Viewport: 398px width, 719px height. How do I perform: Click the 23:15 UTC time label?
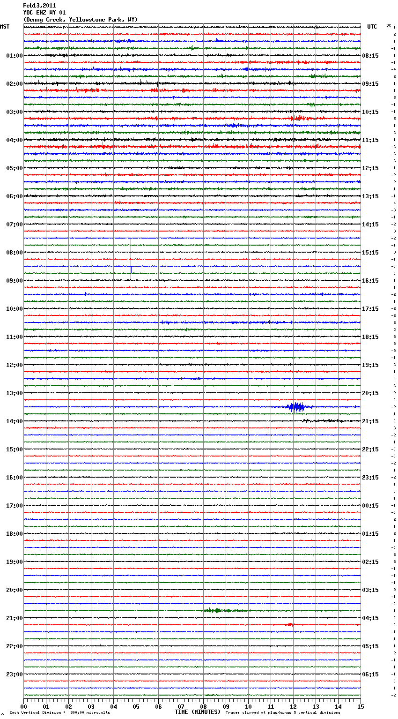coord(370,478)
